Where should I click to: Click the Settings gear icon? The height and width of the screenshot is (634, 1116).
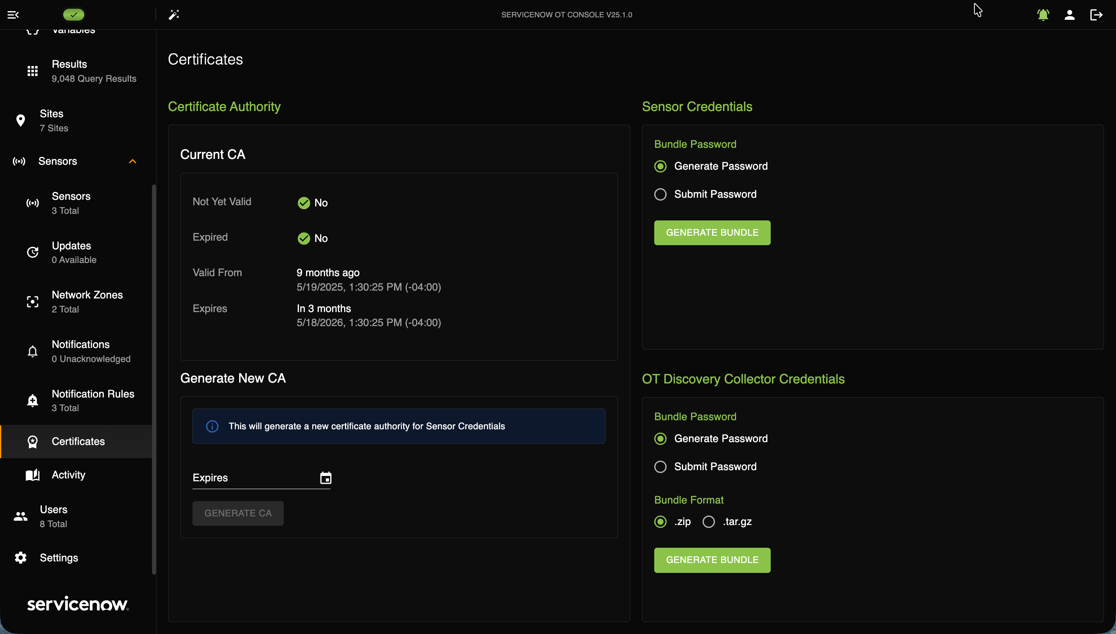pyautogui.click(x=21, y=558)
